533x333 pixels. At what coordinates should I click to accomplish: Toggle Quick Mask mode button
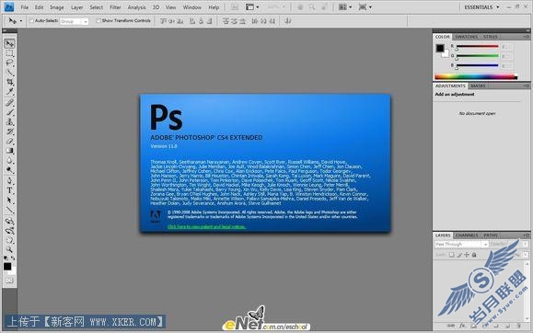click(x=9, y=281)
